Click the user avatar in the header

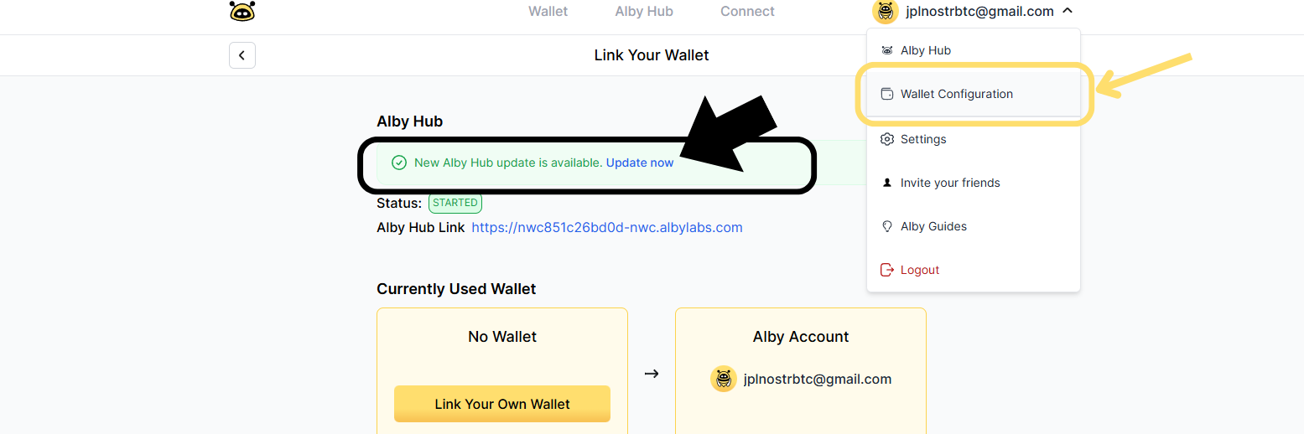[x=886, y=12]
